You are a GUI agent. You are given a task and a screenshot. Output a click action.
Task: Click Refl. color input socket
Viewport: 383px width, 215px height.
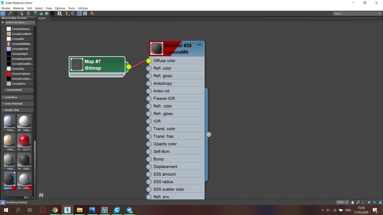(x=149, y=68)
